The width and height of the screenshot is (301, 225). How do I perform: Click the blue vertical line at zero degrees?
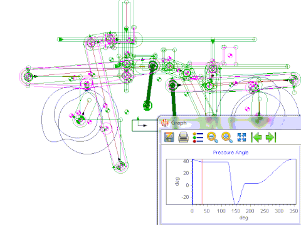[x=193, y=182]
